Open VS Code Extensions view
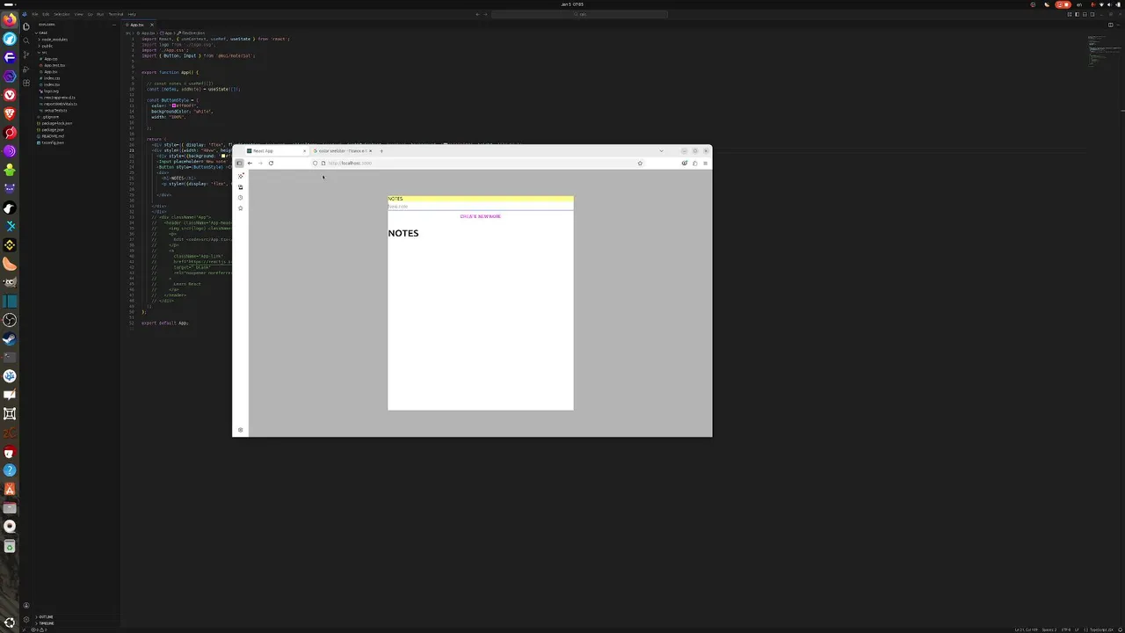 (26, 83)
